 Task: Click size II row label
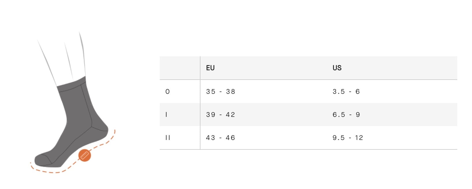click(x=168, y=138)
